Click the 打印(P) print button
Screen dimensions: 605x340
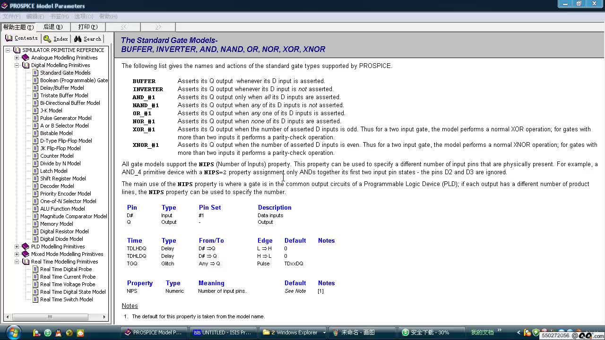88,27
